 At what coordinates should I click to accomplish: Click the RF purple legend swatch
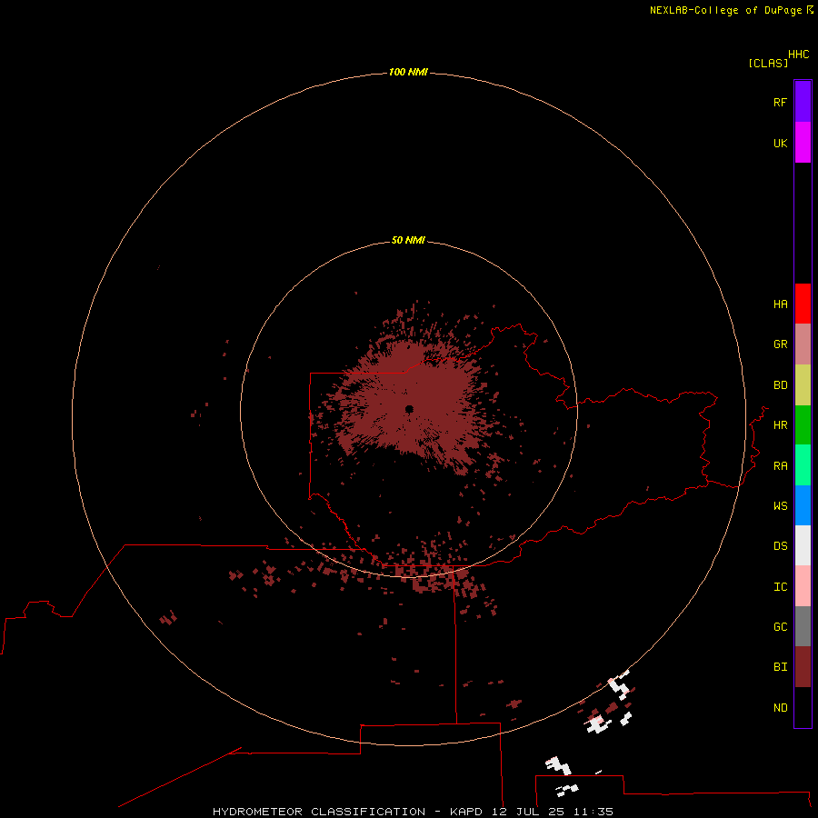(x=803, y=102)
